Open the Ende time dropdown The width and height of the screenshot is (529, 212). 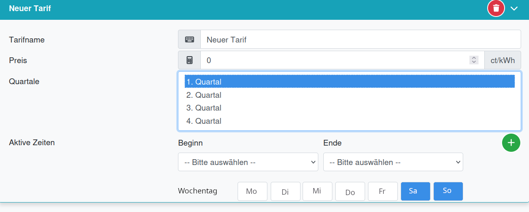[x=393, y=162]
